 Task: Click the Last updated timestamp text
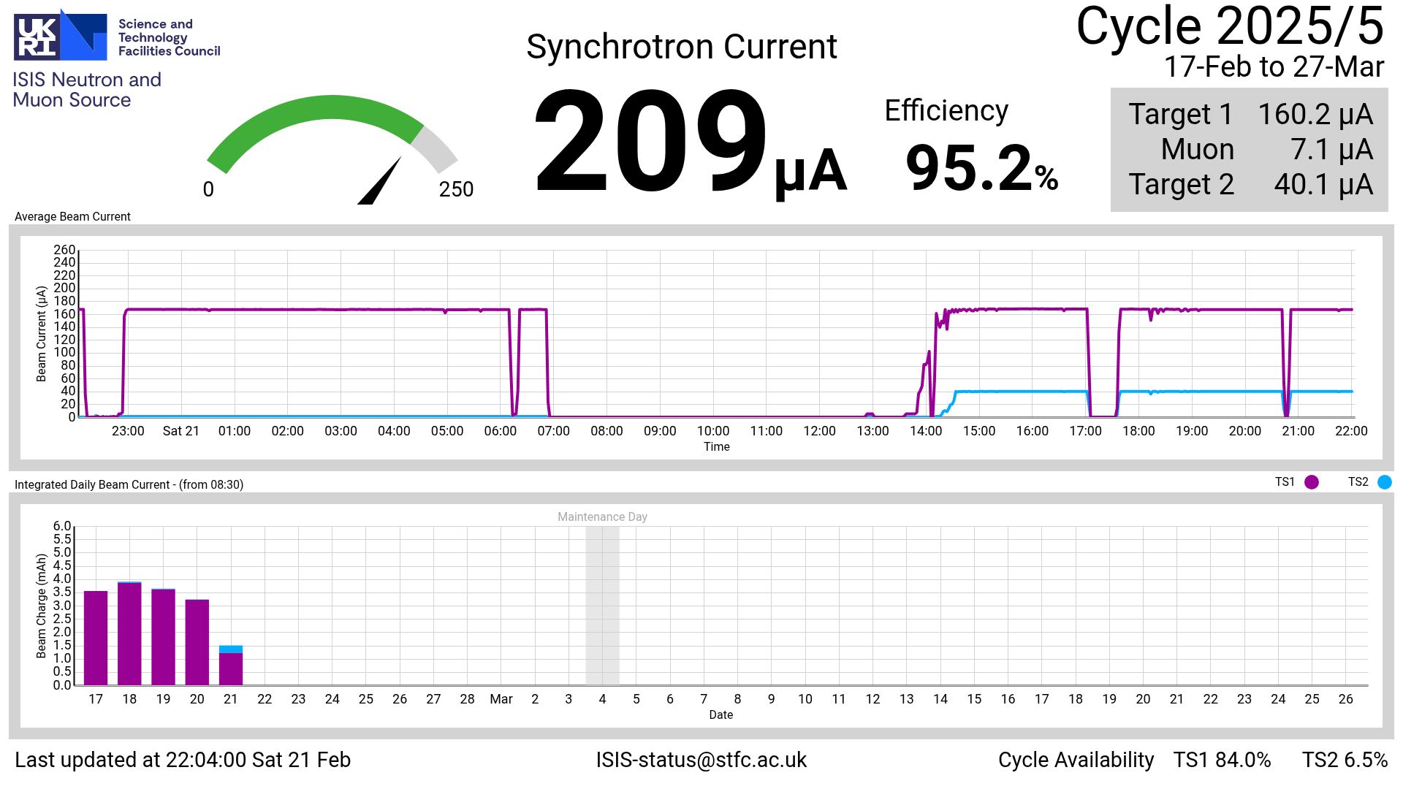tap(183, 760)
